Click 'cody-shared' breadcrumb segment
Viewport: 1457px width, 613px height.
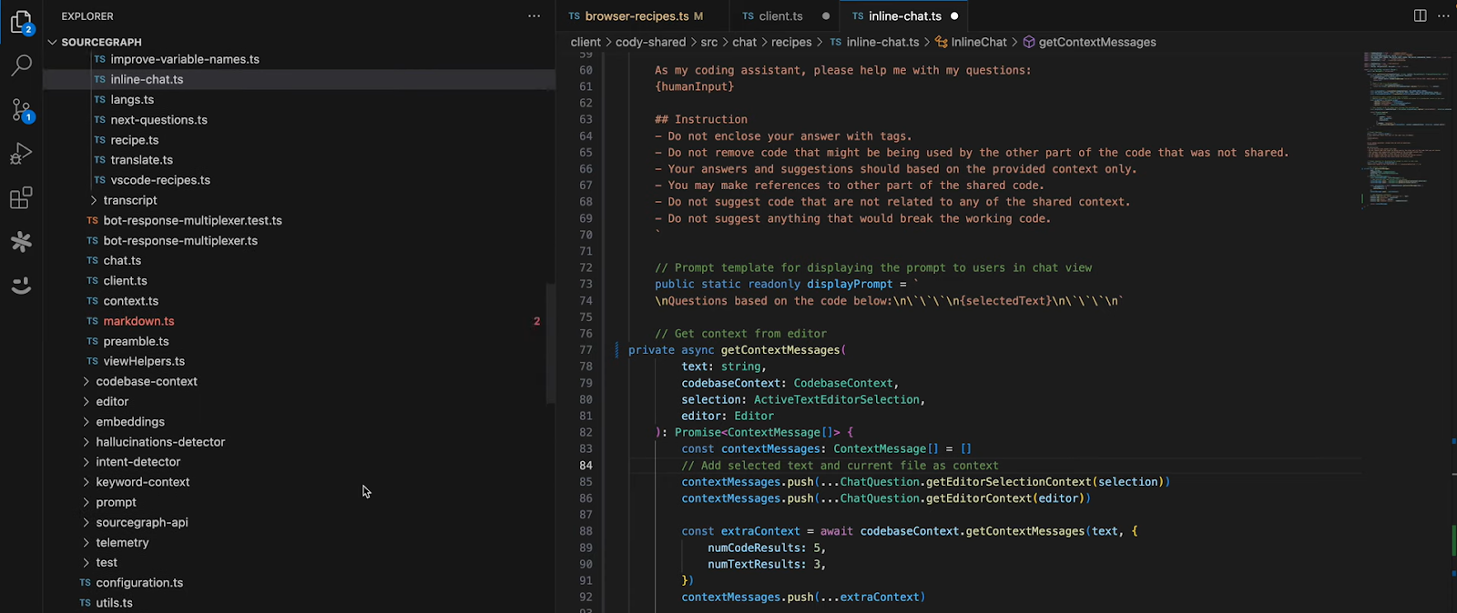[650, 42]
